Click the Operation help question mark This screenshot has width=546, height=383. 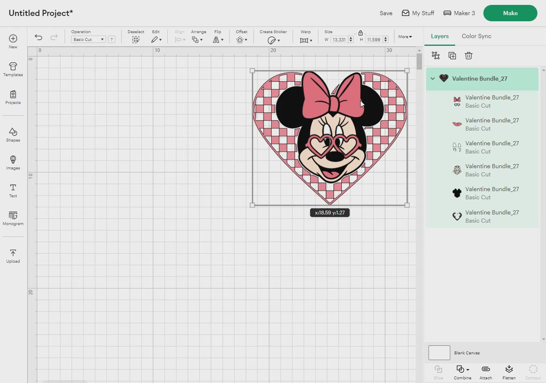click(112, 40)
